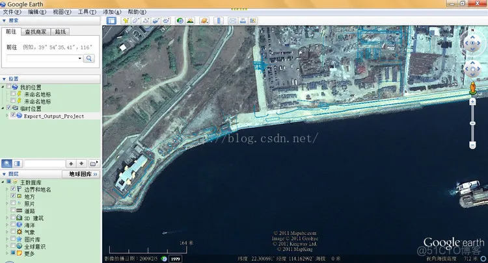This screenshot has width=488, height=263.
Task: Select the 更多 layer item
Action: (x=29, y=253)
